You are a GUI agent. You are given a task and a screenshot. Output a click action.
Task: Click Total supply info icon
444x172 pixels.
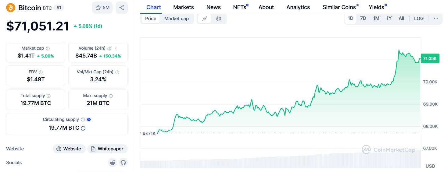click(49, 96)
